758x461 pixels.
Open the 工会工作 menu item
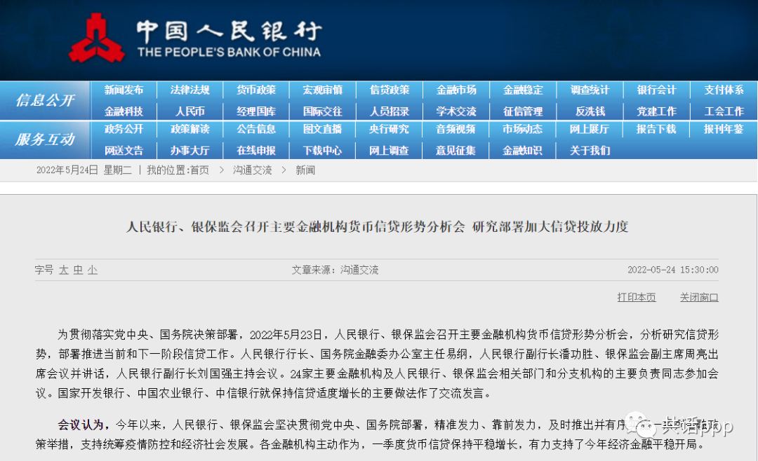click(x=723, y=111)
